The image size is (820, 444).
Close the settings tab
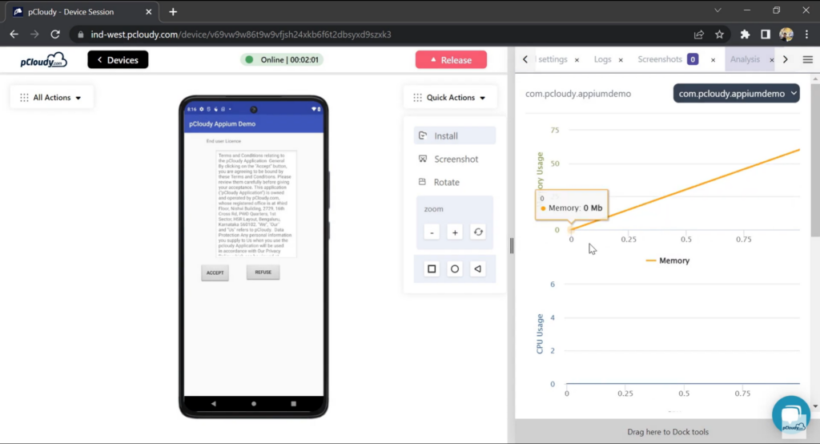[577, 60]
